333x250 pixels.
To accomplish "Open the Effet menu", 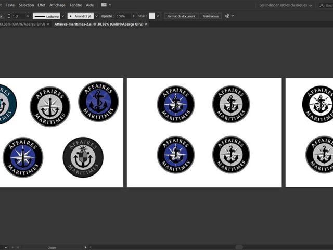I will point(42,5).
